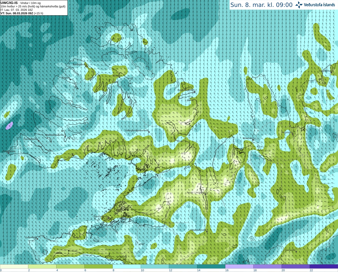Select the 4–6 m/s yellow-green legend swatch
The image size is (338, 272).
71,266
